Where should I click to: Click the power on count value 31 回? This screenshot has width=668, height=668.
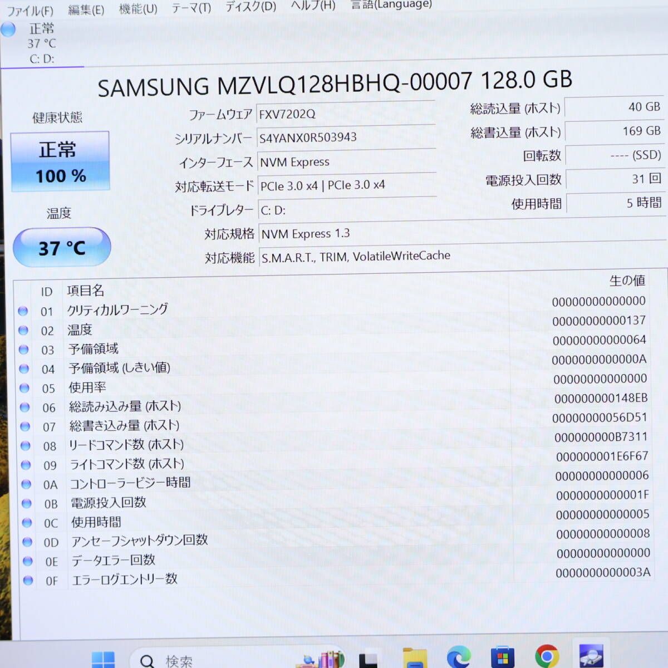tap(615, 179)
